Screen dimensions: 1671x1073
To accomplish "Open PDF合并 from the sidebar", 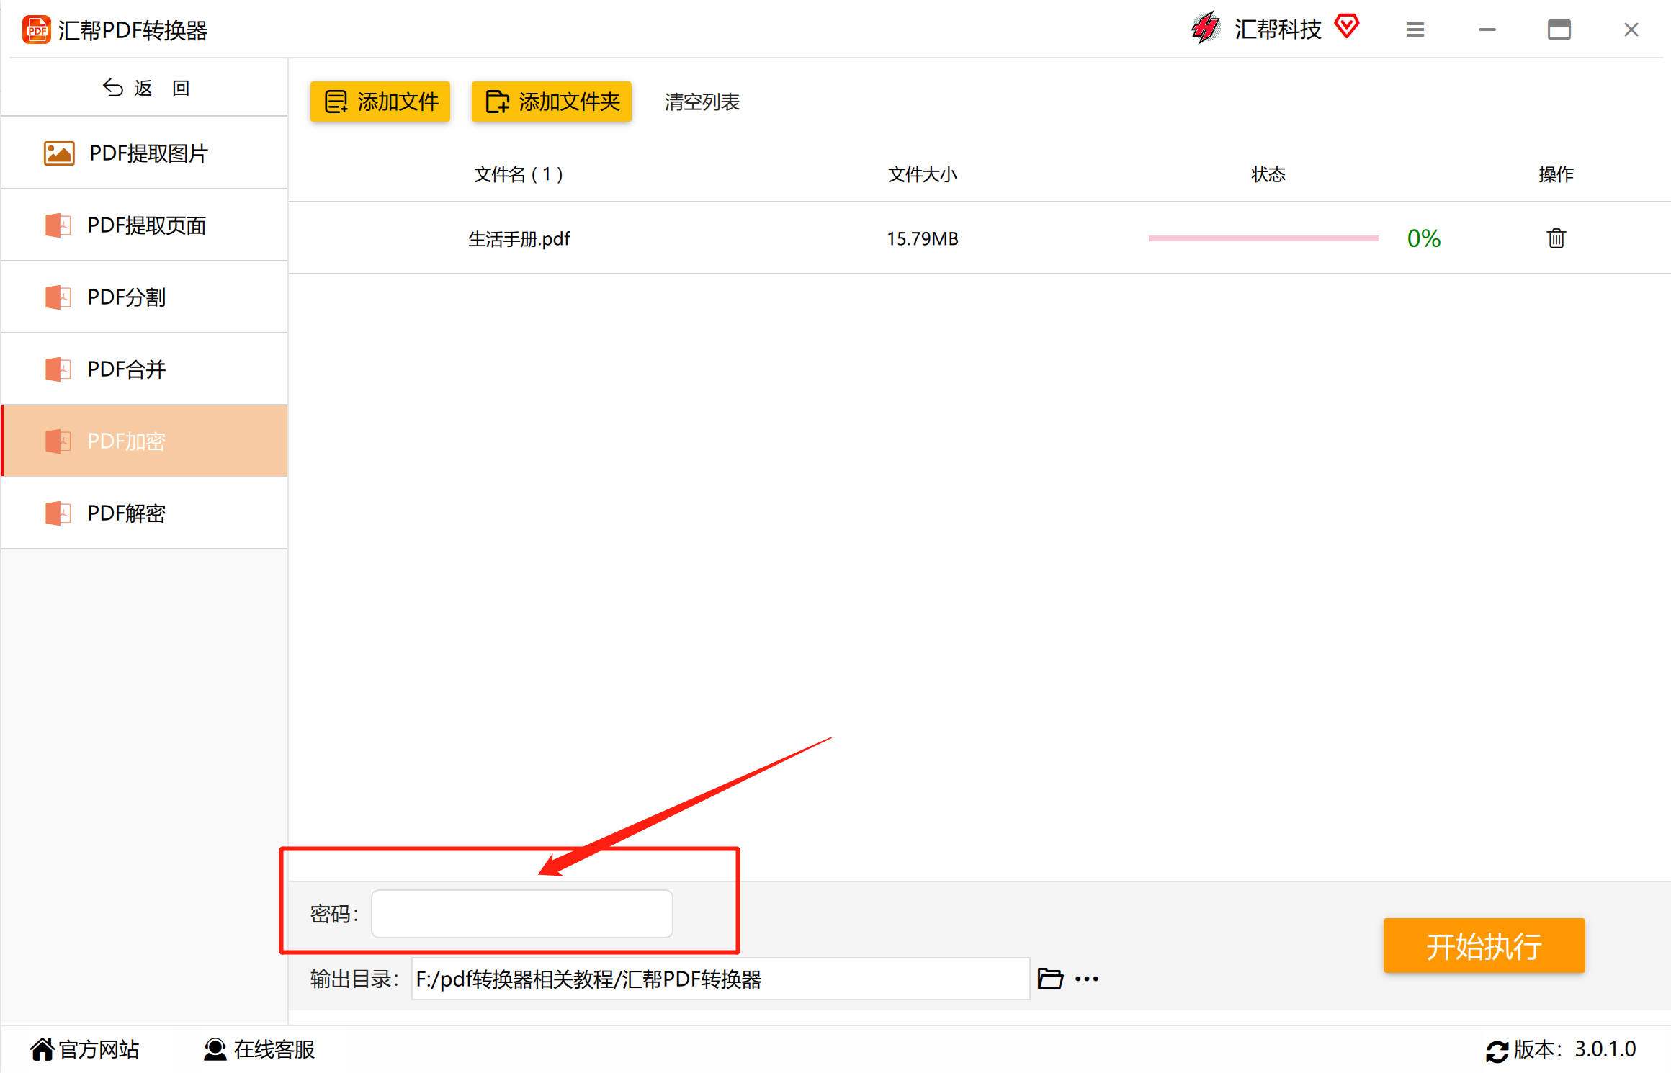I will (144, 369).
